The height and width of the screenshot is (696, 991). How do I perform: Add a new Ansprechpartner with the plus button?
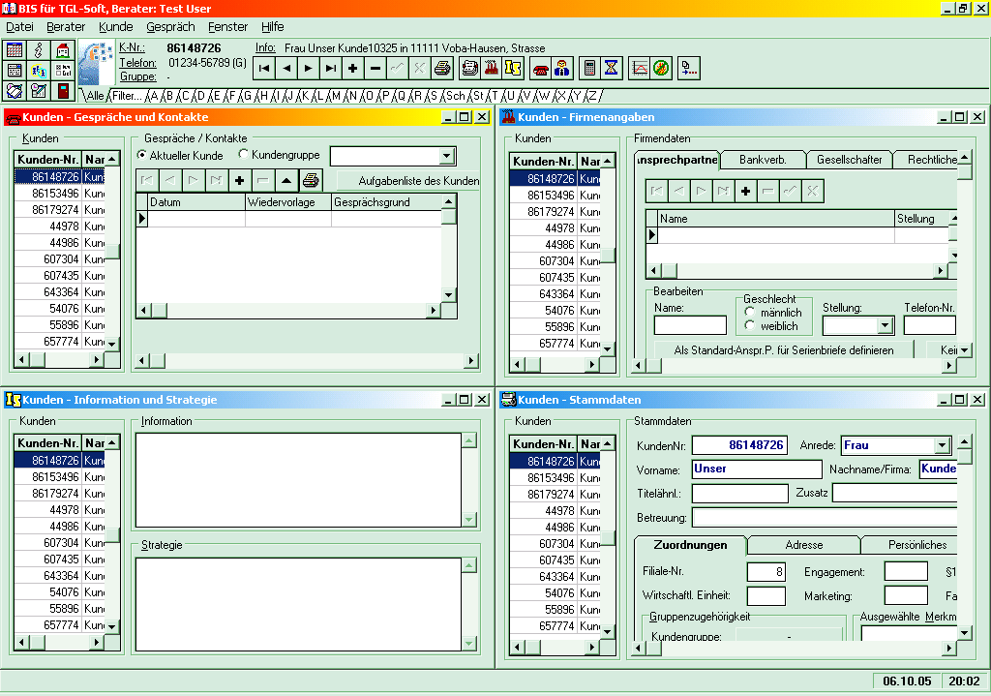coord(746,191)
